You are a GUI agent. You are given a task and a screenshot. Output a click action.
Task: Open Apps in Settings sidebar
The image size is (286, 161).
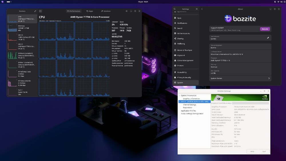tap(186, 18)
